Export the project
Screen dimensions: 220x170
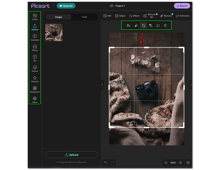(x=182, y=6)
